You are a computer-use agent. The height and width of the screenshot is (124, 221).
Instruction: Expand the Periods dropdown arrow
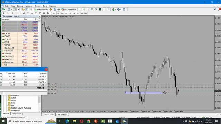121,9
